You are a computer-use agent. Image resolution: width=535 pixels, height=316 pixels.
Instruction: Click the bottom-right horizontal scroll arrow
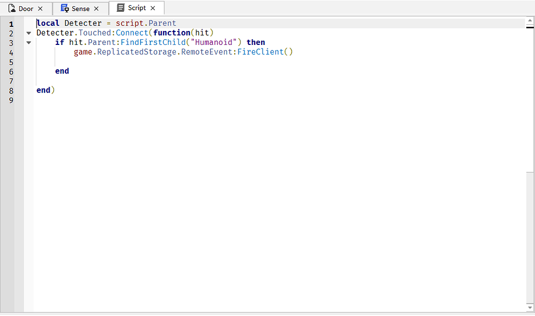click(x=530, y=307)
